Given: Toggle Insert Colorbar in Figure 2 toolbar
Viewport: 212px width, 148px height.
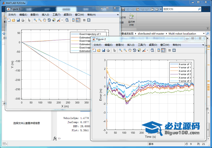Looking at the screenshot, I should (x=159, y=50).
